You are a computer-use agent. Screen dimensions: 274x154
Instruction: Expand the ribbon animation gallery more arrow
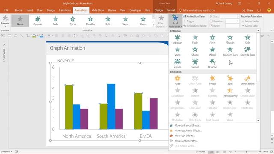(154, 25)
